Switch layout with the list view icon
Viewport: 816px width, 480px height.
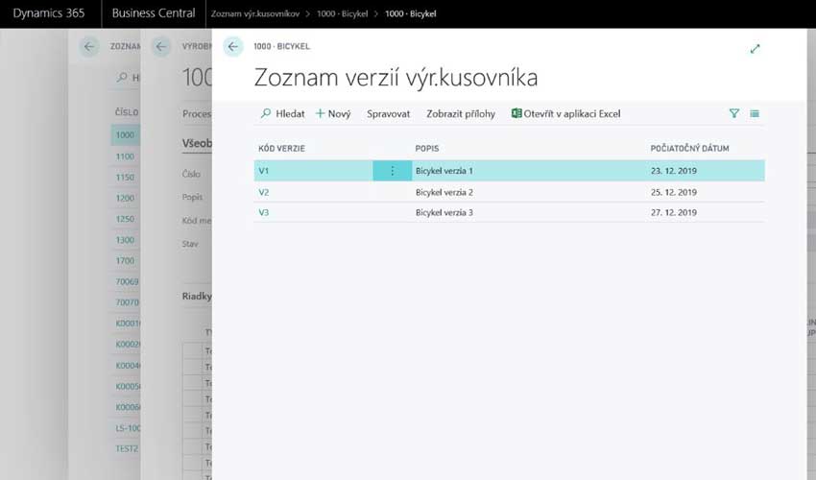coord(755,113)
